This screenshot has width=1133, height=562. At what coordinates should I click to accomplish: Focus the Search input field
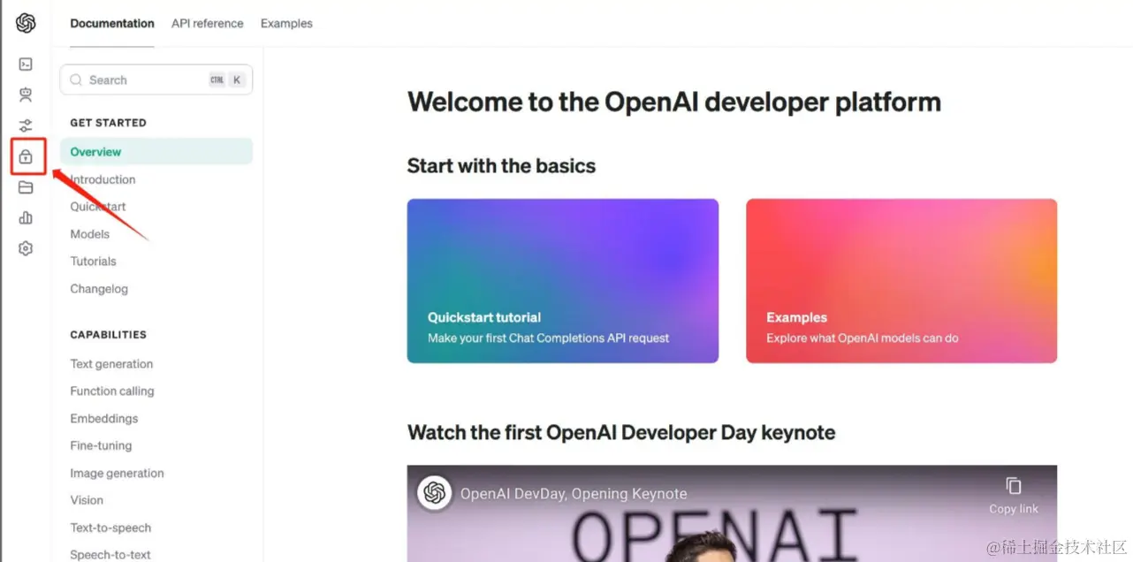pyautogui.click(x=156, y=80)
